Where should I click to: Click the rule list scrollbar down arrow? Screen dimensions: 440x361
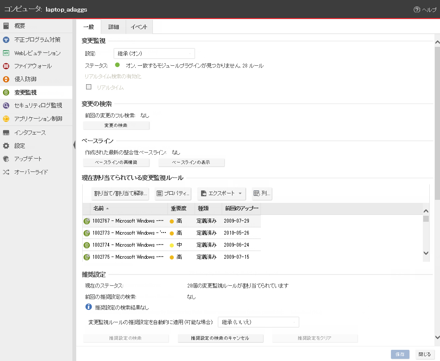point(426,254)
